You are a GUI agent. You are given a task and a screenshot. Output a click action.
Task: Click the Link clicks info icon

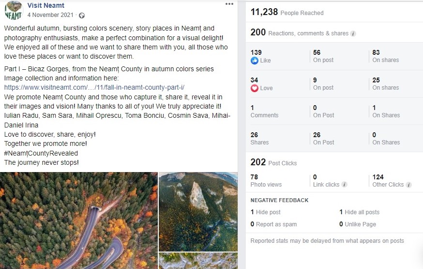344,185
